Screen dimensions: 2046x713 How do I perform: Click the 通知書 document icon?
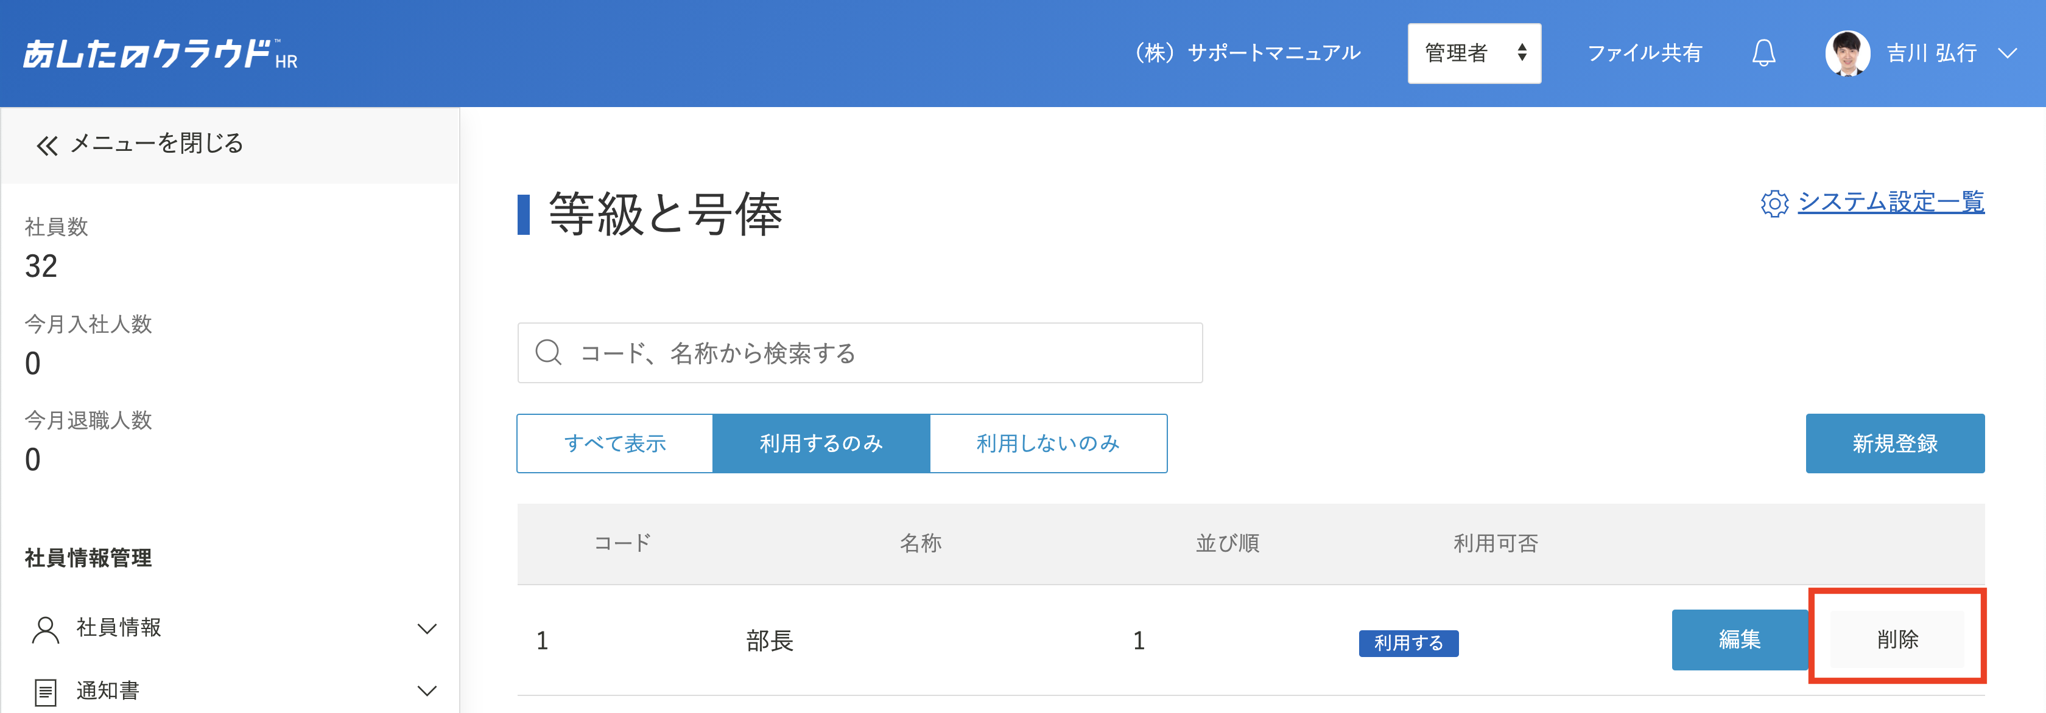(45, 692)
